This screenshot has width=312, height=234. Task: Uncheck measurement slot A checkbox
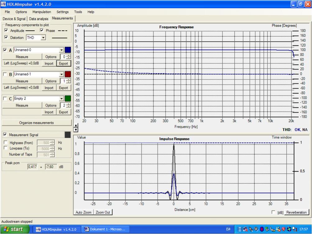pyautogui.click(x=5, y=50)
